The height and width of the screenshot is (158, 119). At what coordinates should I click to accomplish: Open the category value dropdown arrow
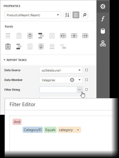coord(78,130)
